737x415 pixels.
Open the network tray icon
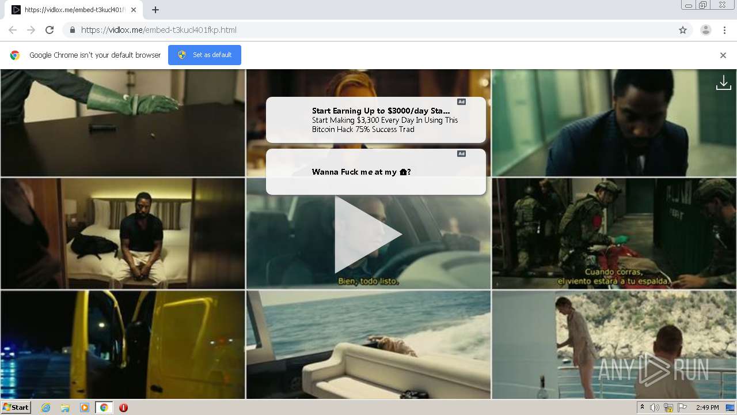(x=668, y=408)
